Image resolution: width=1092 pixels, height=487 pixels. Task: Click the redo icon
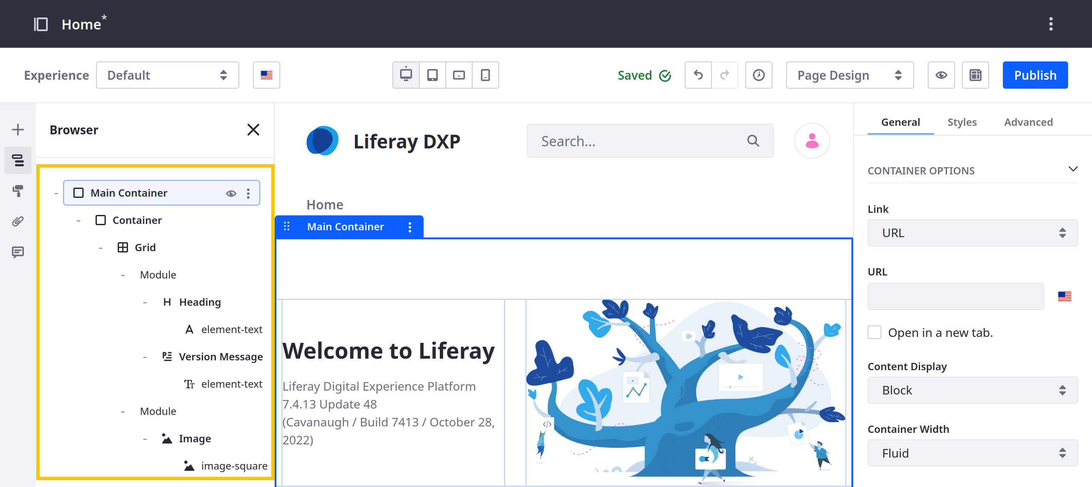tap(724, 75)
